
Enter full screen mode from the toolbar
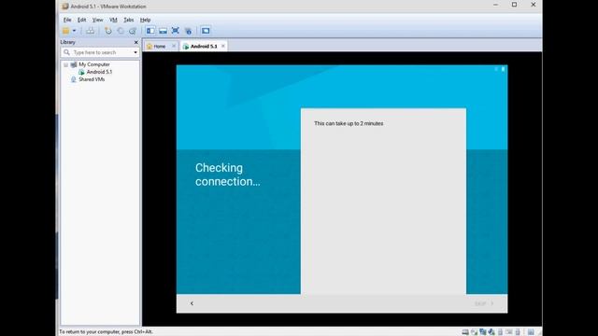pos(176,31)
